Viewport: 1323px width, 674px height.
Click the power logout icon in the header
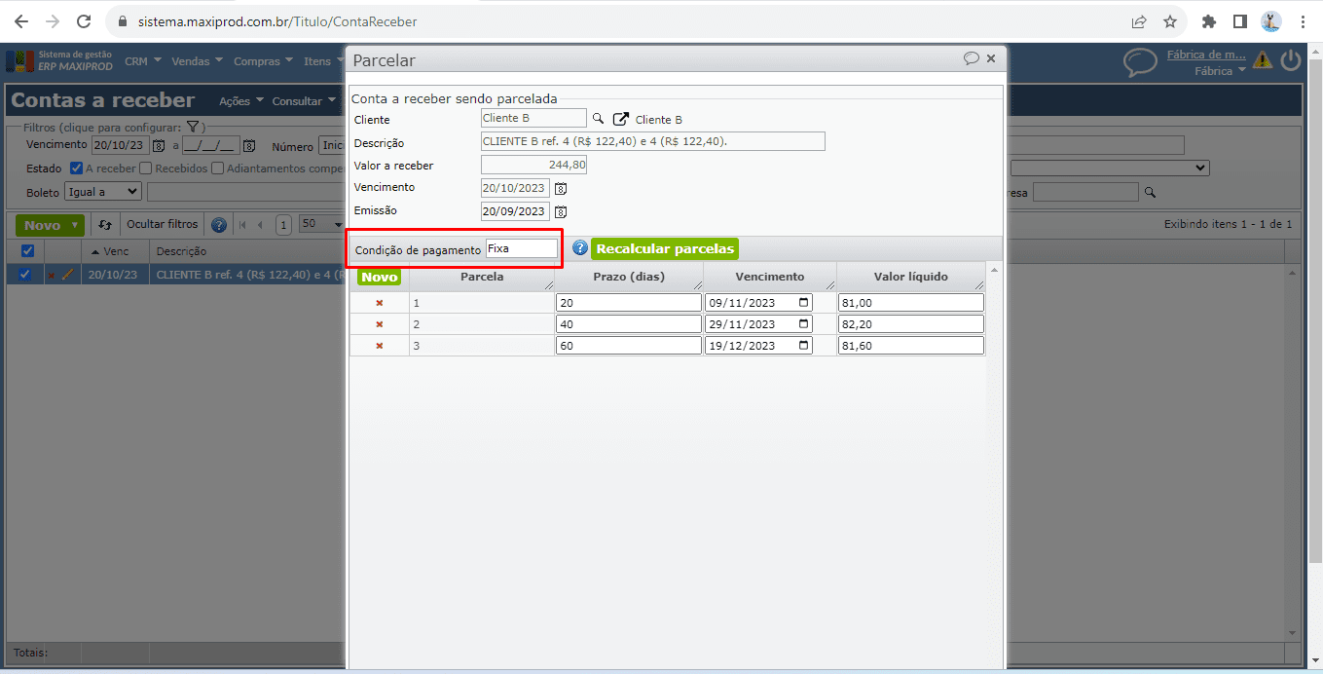(1291, 60)
